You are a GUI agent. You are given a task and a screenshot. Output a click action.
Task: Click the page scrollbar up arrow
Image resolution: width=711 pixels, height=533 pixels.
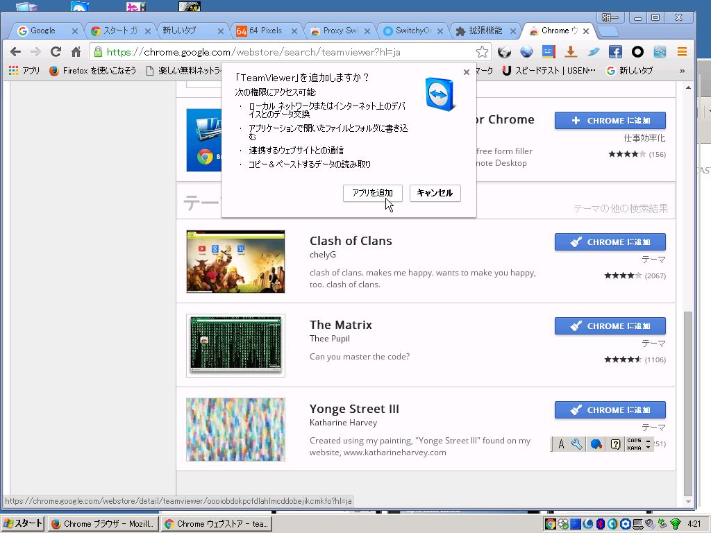[x=688, y=87]
